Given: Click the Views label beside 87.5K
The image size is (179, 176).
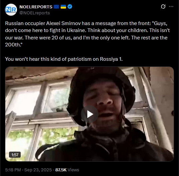Looking at the screenshot, I should (x=73, y=170).
